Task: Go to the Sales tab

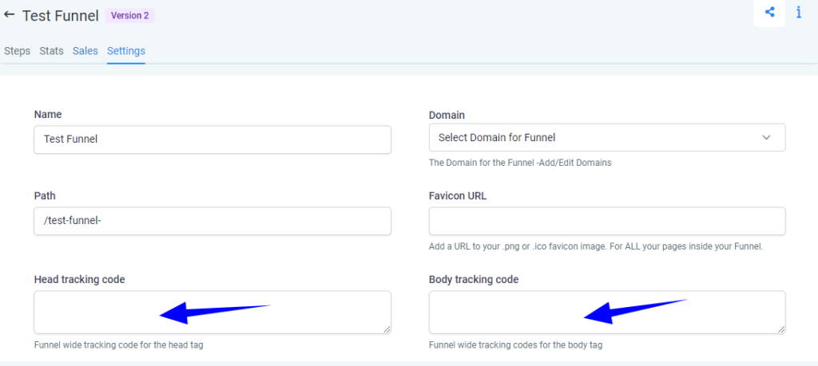Action: [x=85, y=51]
